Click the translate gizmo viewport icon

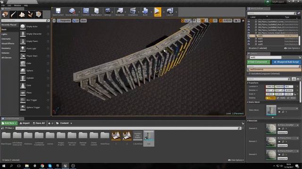(x=183, y=21)
